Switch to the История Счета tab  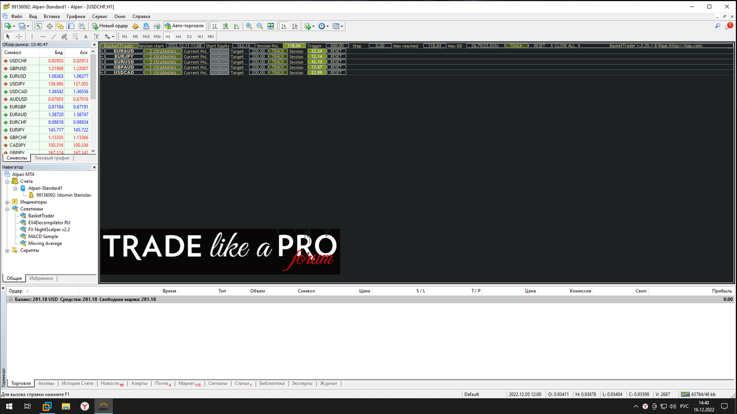pyautogui.click(x=77, y=384)
